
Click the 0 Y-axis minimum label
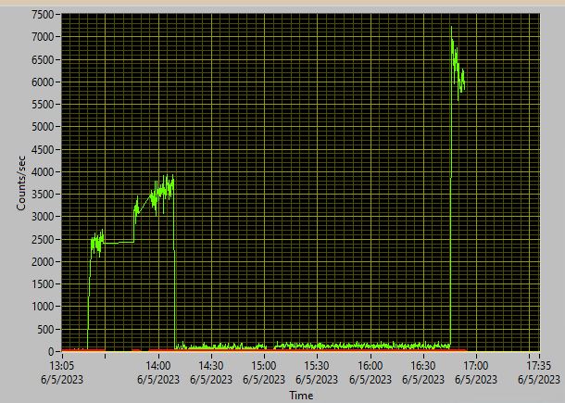click(x=51, y=351)
